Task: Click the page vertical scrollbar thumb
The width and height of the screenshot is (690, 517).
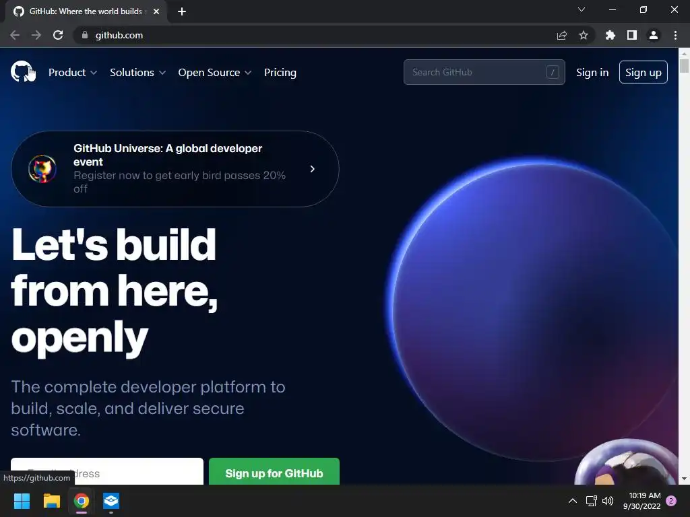Action: 684,66
